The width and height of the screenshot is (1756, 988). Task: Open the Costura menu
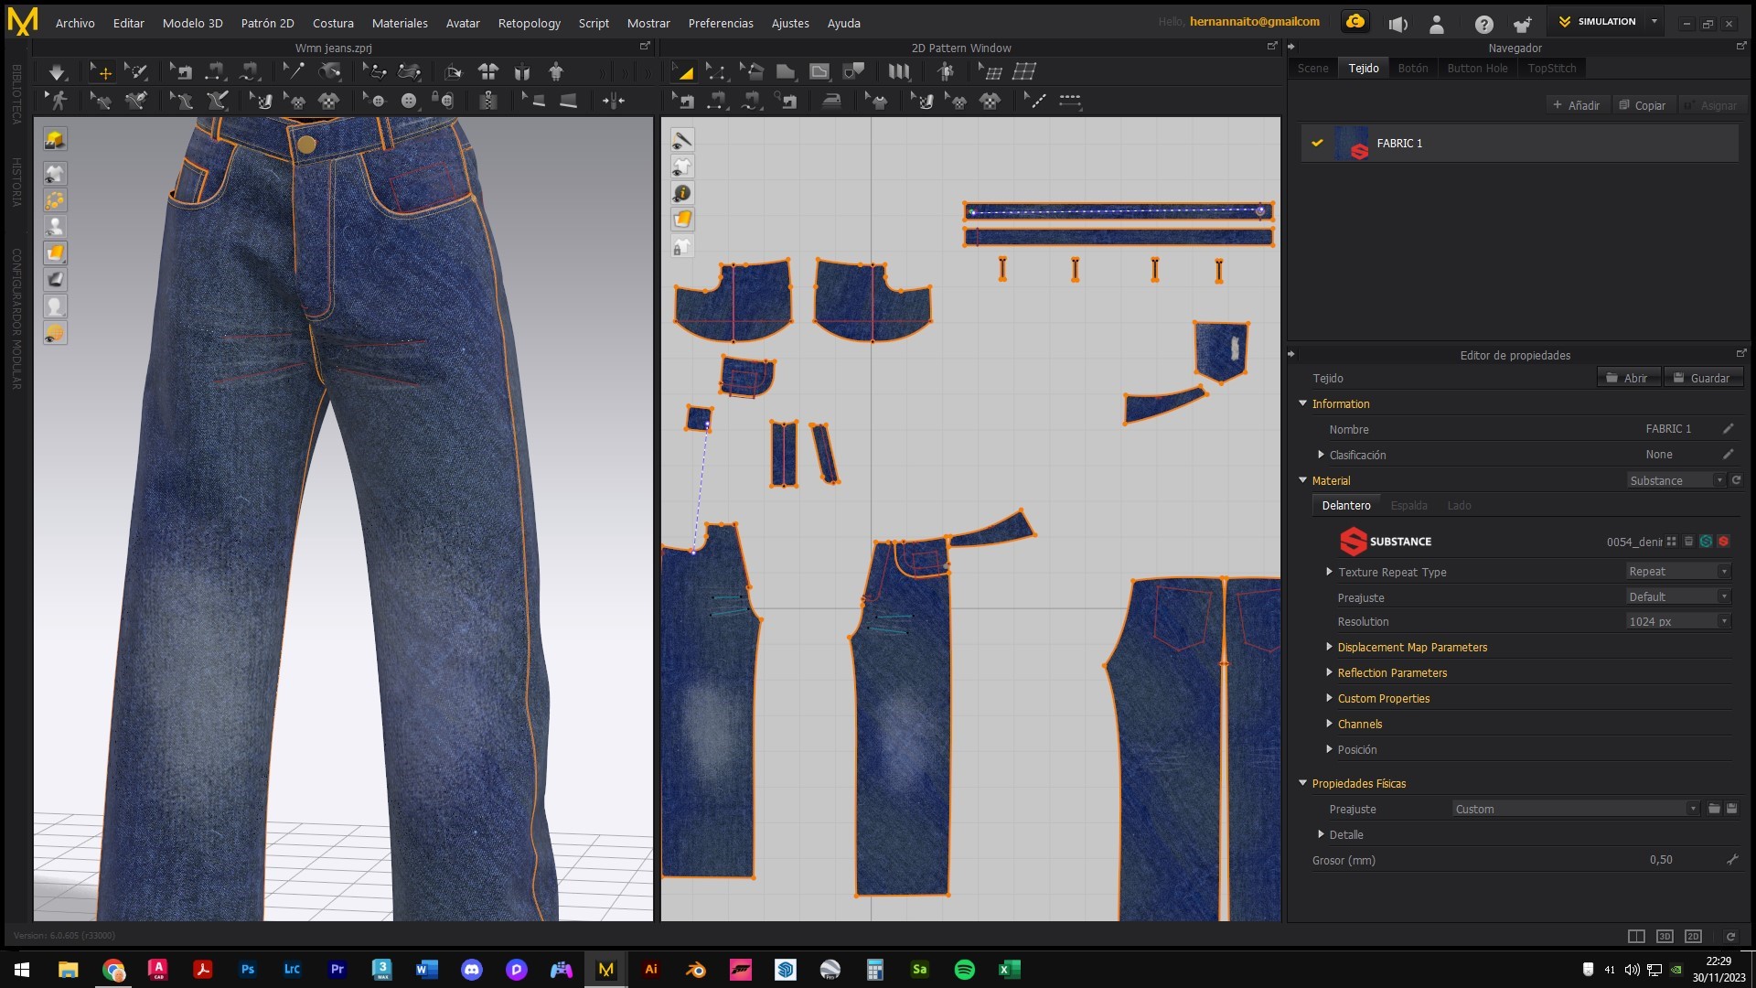pyautogui.click(x=332, y=23)
